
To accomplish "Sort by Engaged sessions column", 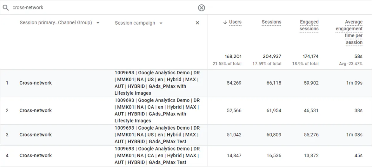I will coord(309,25).
